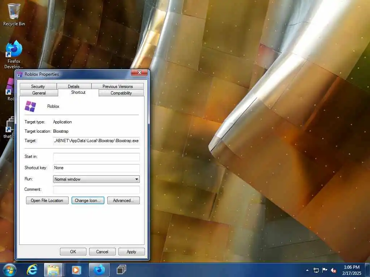Close the Roblox Properties dialog

point(139,72)
